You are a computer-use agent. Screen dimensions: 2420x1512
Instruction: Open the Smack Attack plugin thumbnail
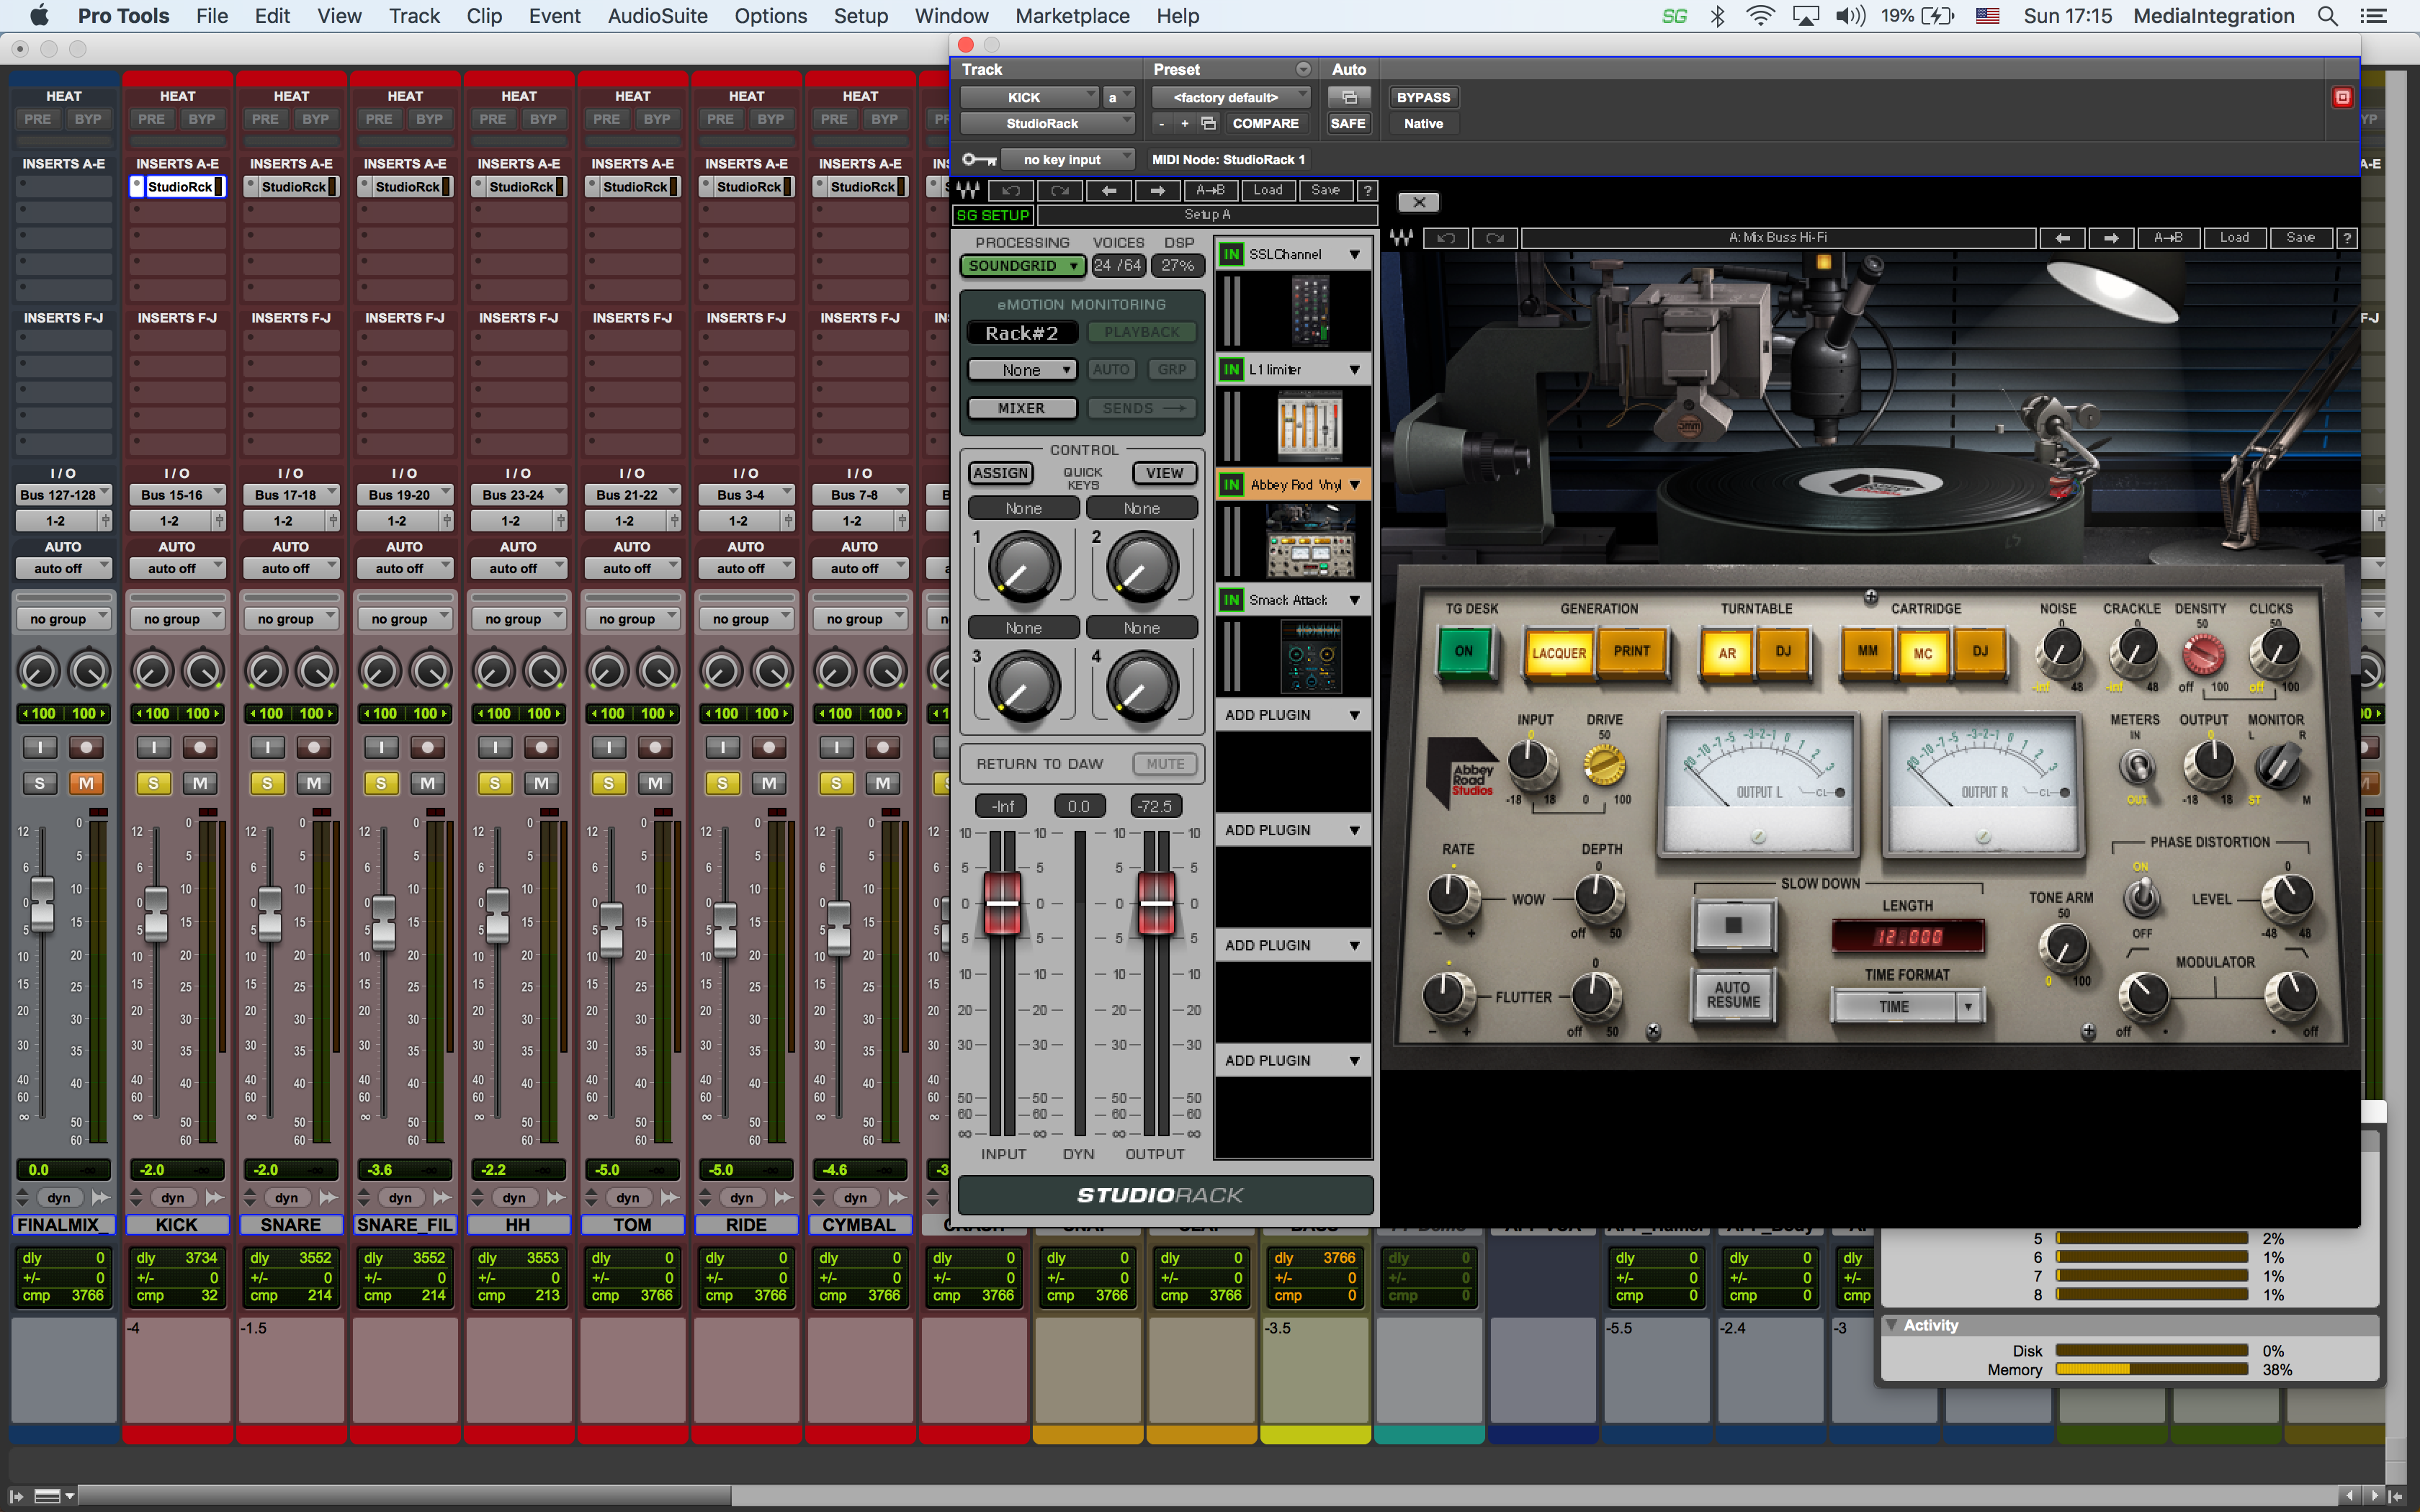(1312, 656)
